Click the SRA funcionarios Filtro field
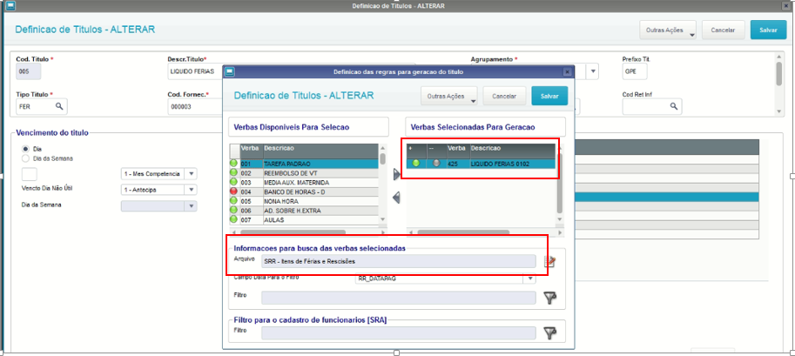 pyautogui.click(x=399, y=332)
